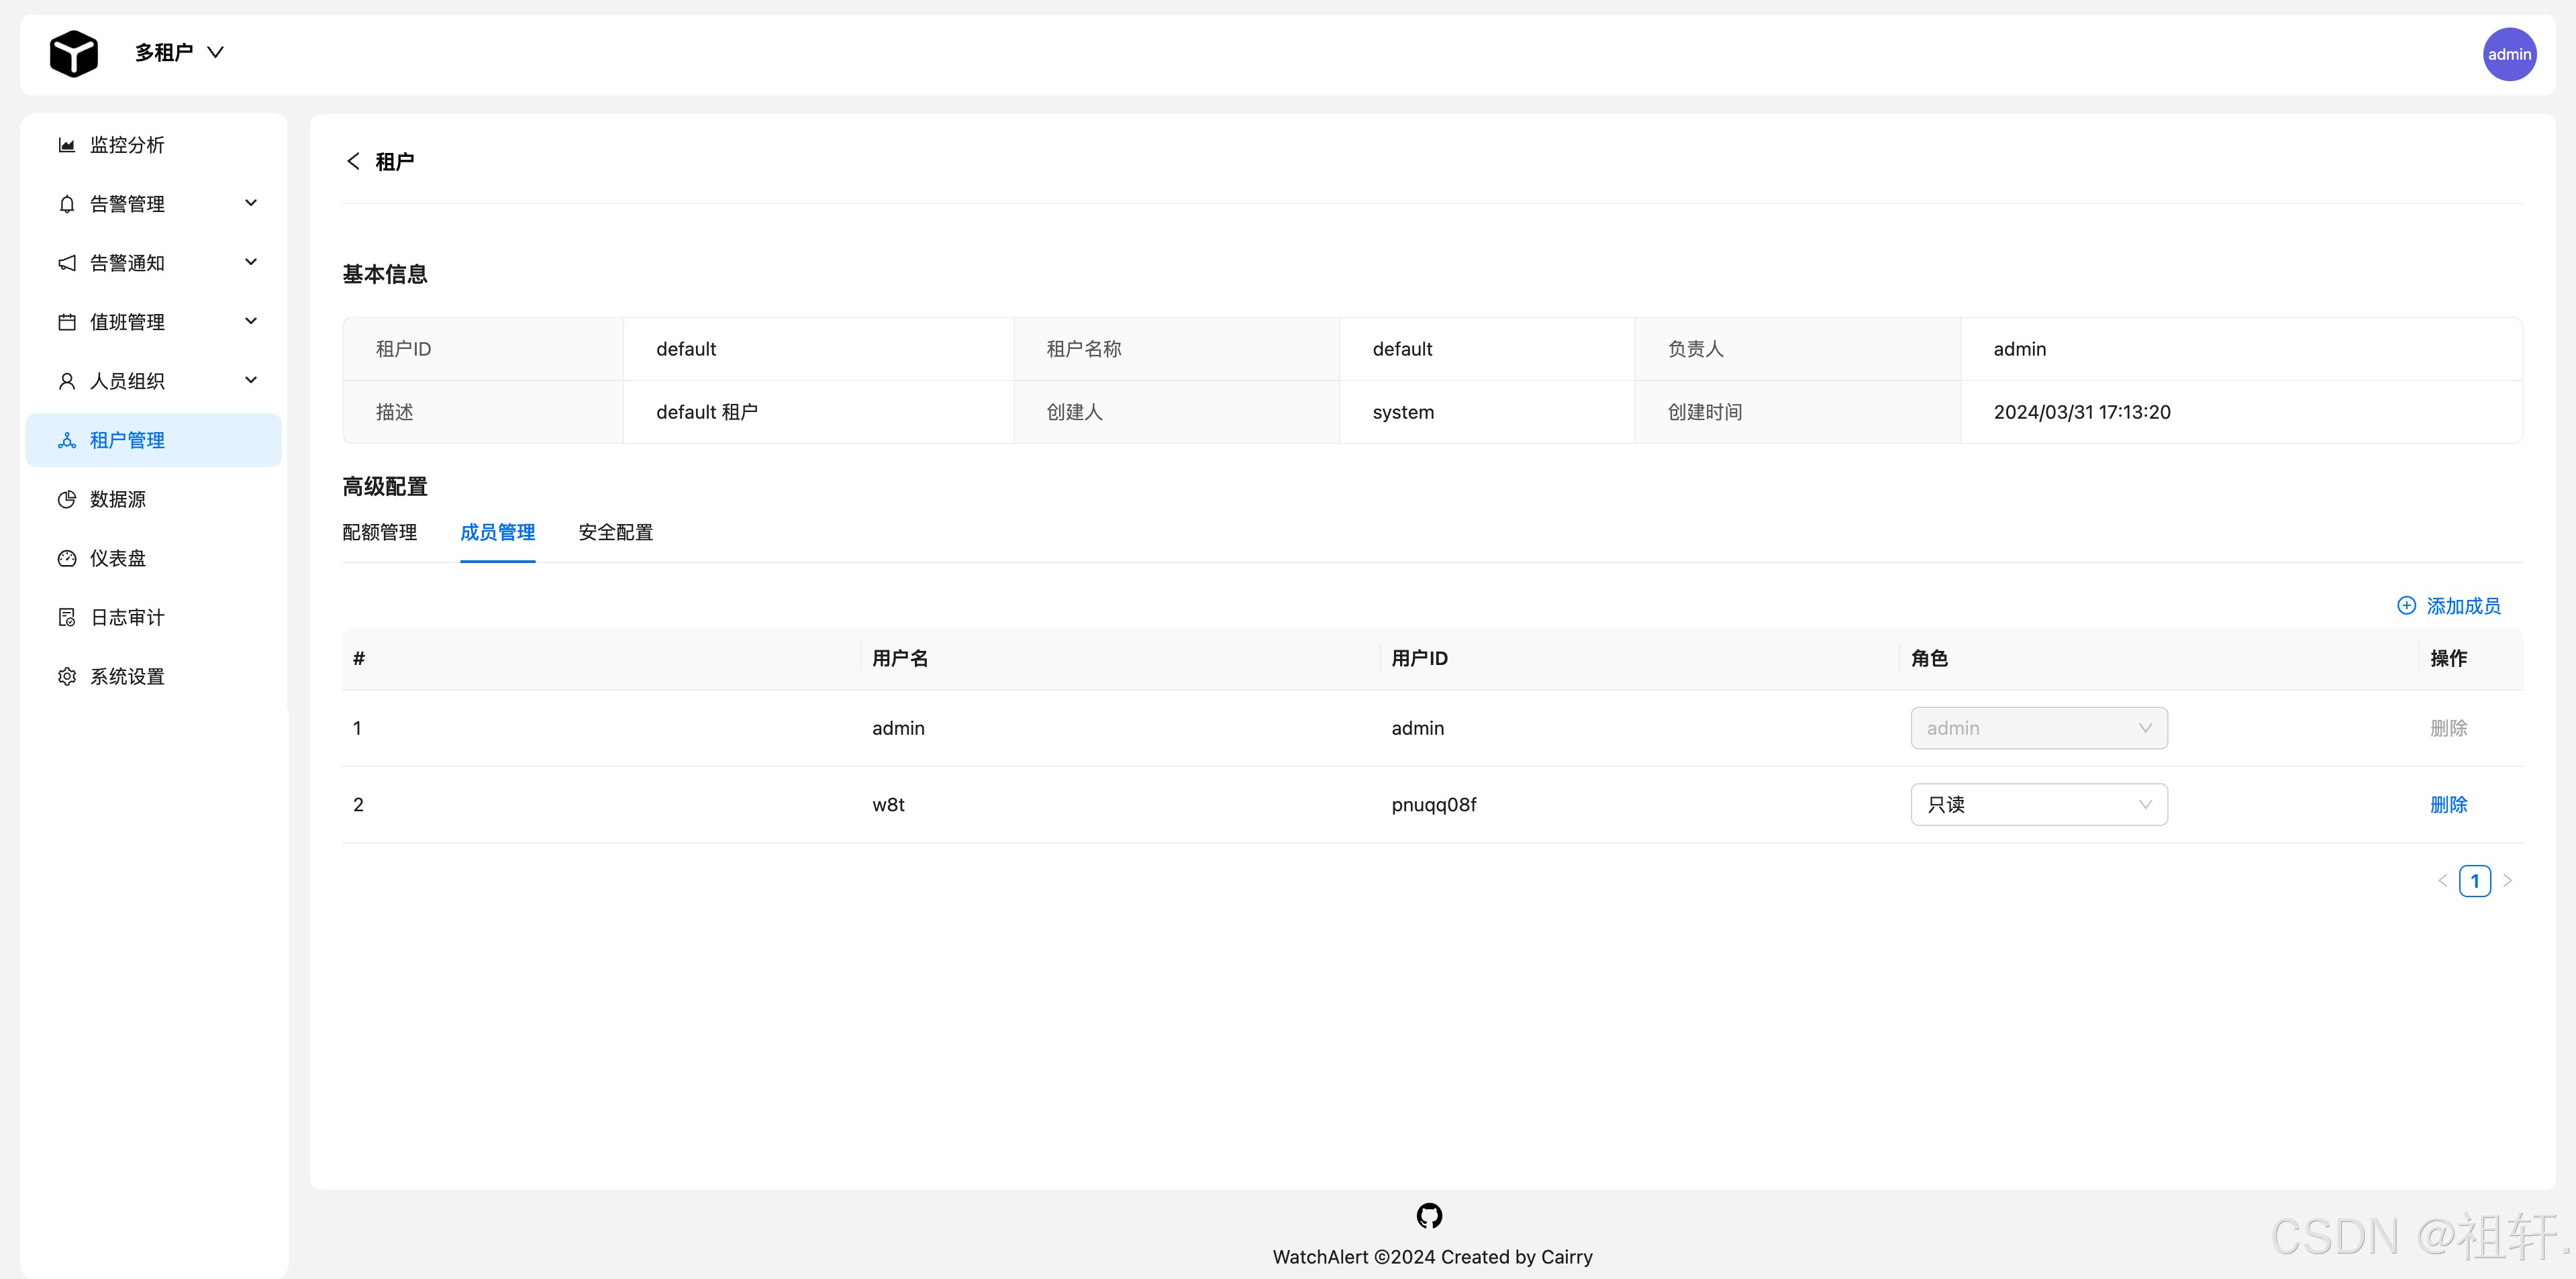The height and width of the screenshot is (1279, 2576).
Task: Open role dropdown for admin row
Action: point(2039,728)
